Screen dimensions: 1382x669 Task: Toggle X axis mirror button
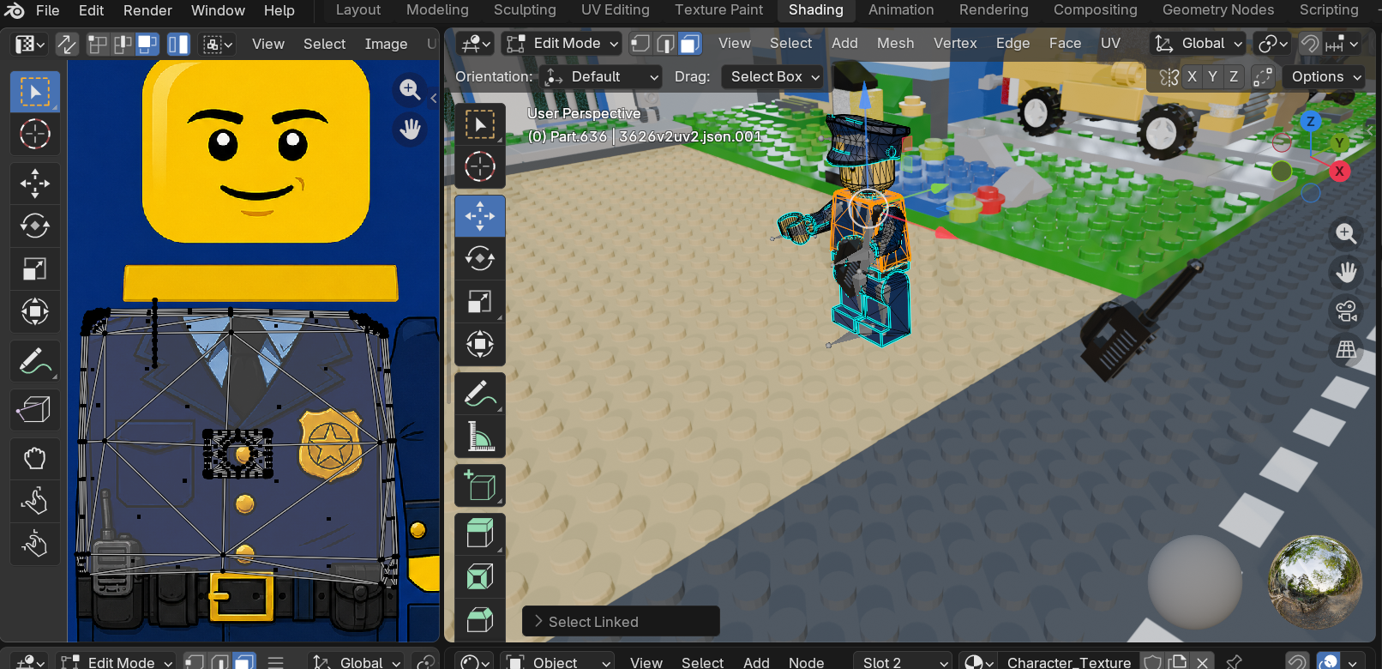coord(1192,76)
